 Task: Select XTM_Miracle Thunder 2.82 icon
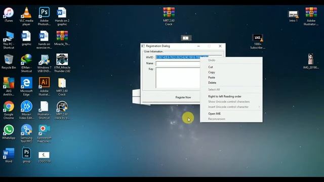[x=62, y=60]
